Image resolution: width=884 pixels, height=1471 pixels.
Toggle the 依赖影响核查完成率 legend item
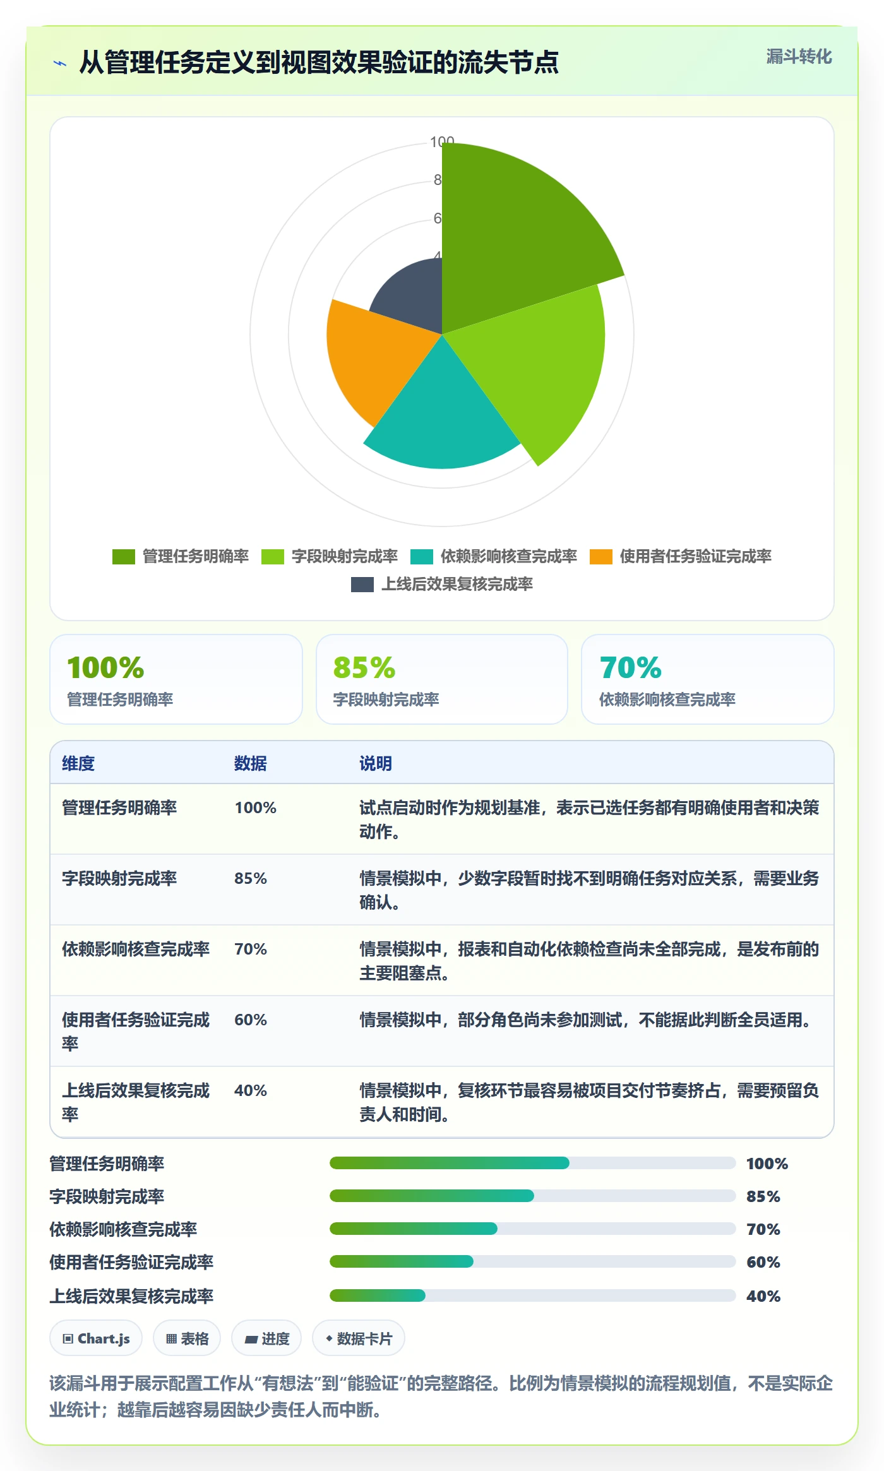click(x=494, y=556)
